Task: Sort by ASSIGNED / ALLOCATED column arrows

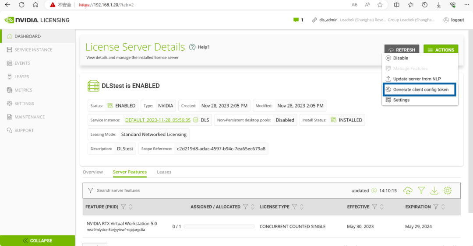Action: 253,207
